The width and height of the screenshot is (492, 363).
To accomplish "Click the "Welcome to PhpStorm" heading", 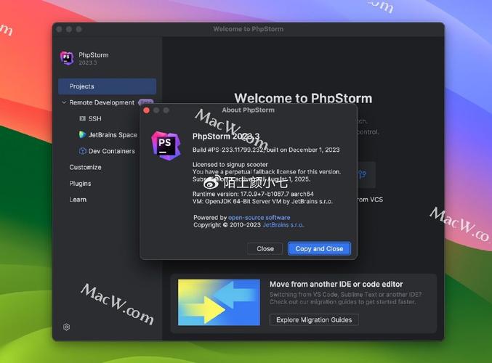I will [x=303, y=98].
